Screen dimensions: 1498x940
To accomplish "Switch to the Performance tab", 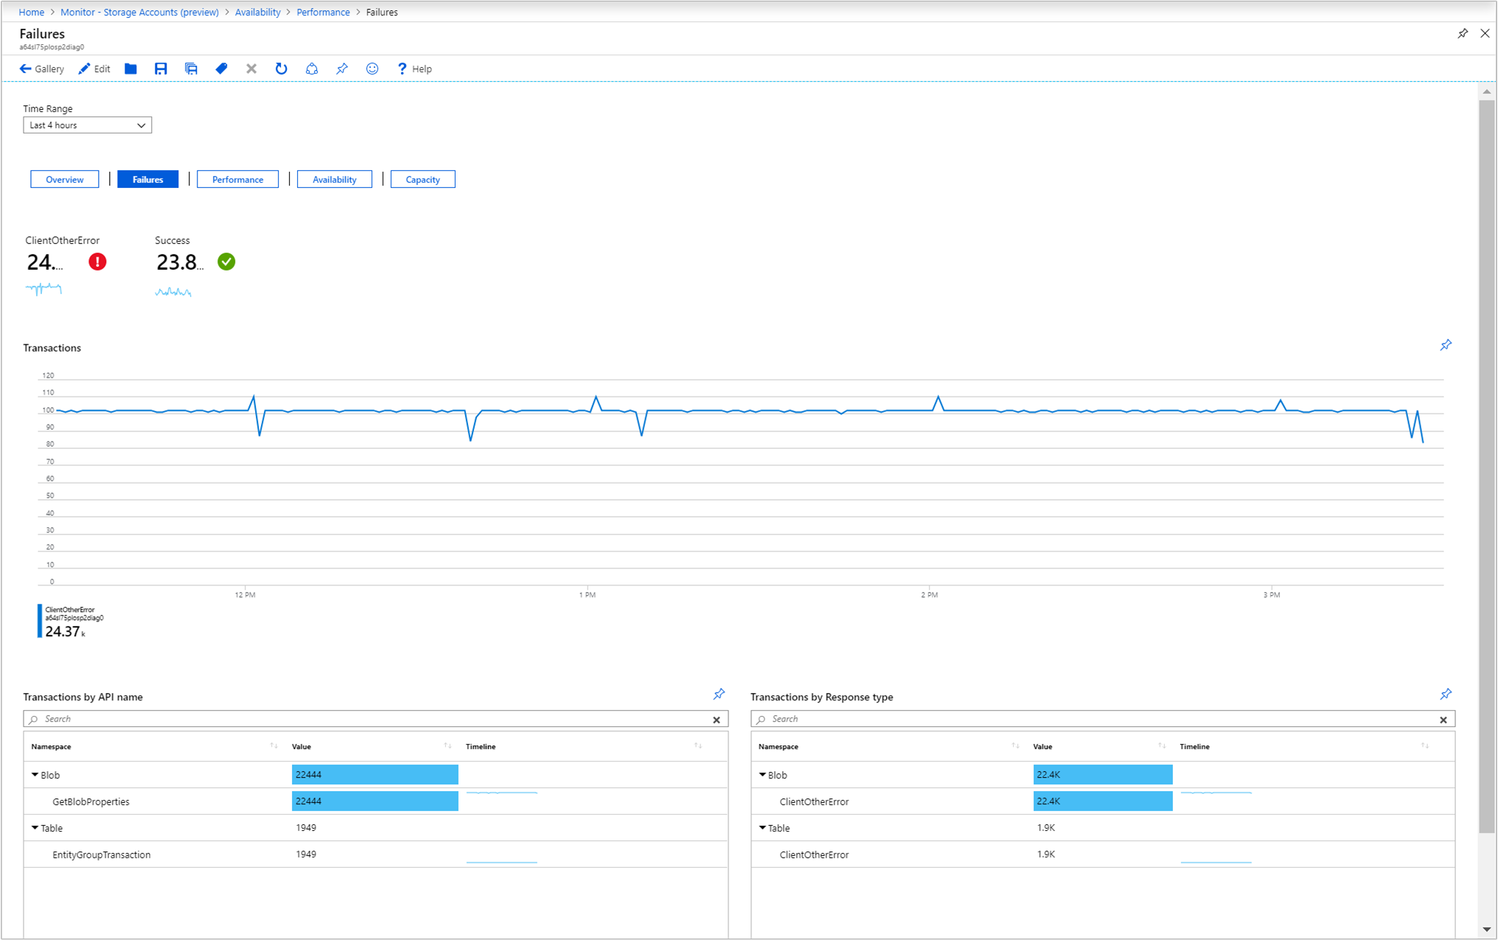I will (237, 178).
